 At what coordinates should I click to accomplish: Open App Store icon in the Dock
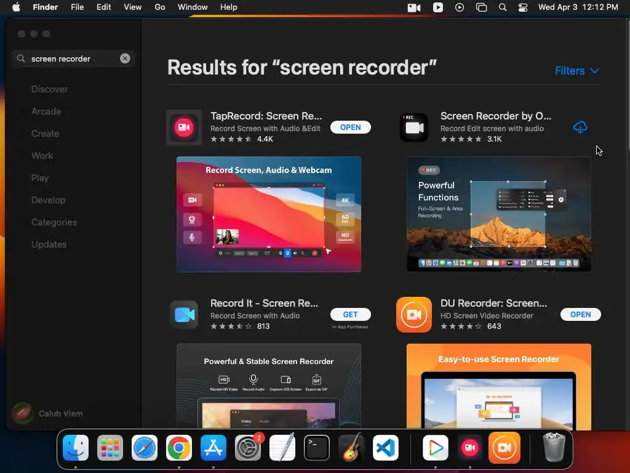pos(213,448)
